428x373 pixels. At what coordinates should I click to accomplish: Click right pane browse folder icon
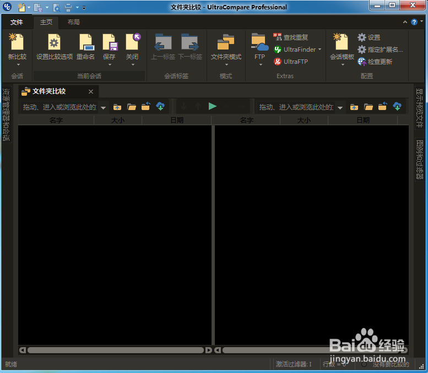[369, 107]
